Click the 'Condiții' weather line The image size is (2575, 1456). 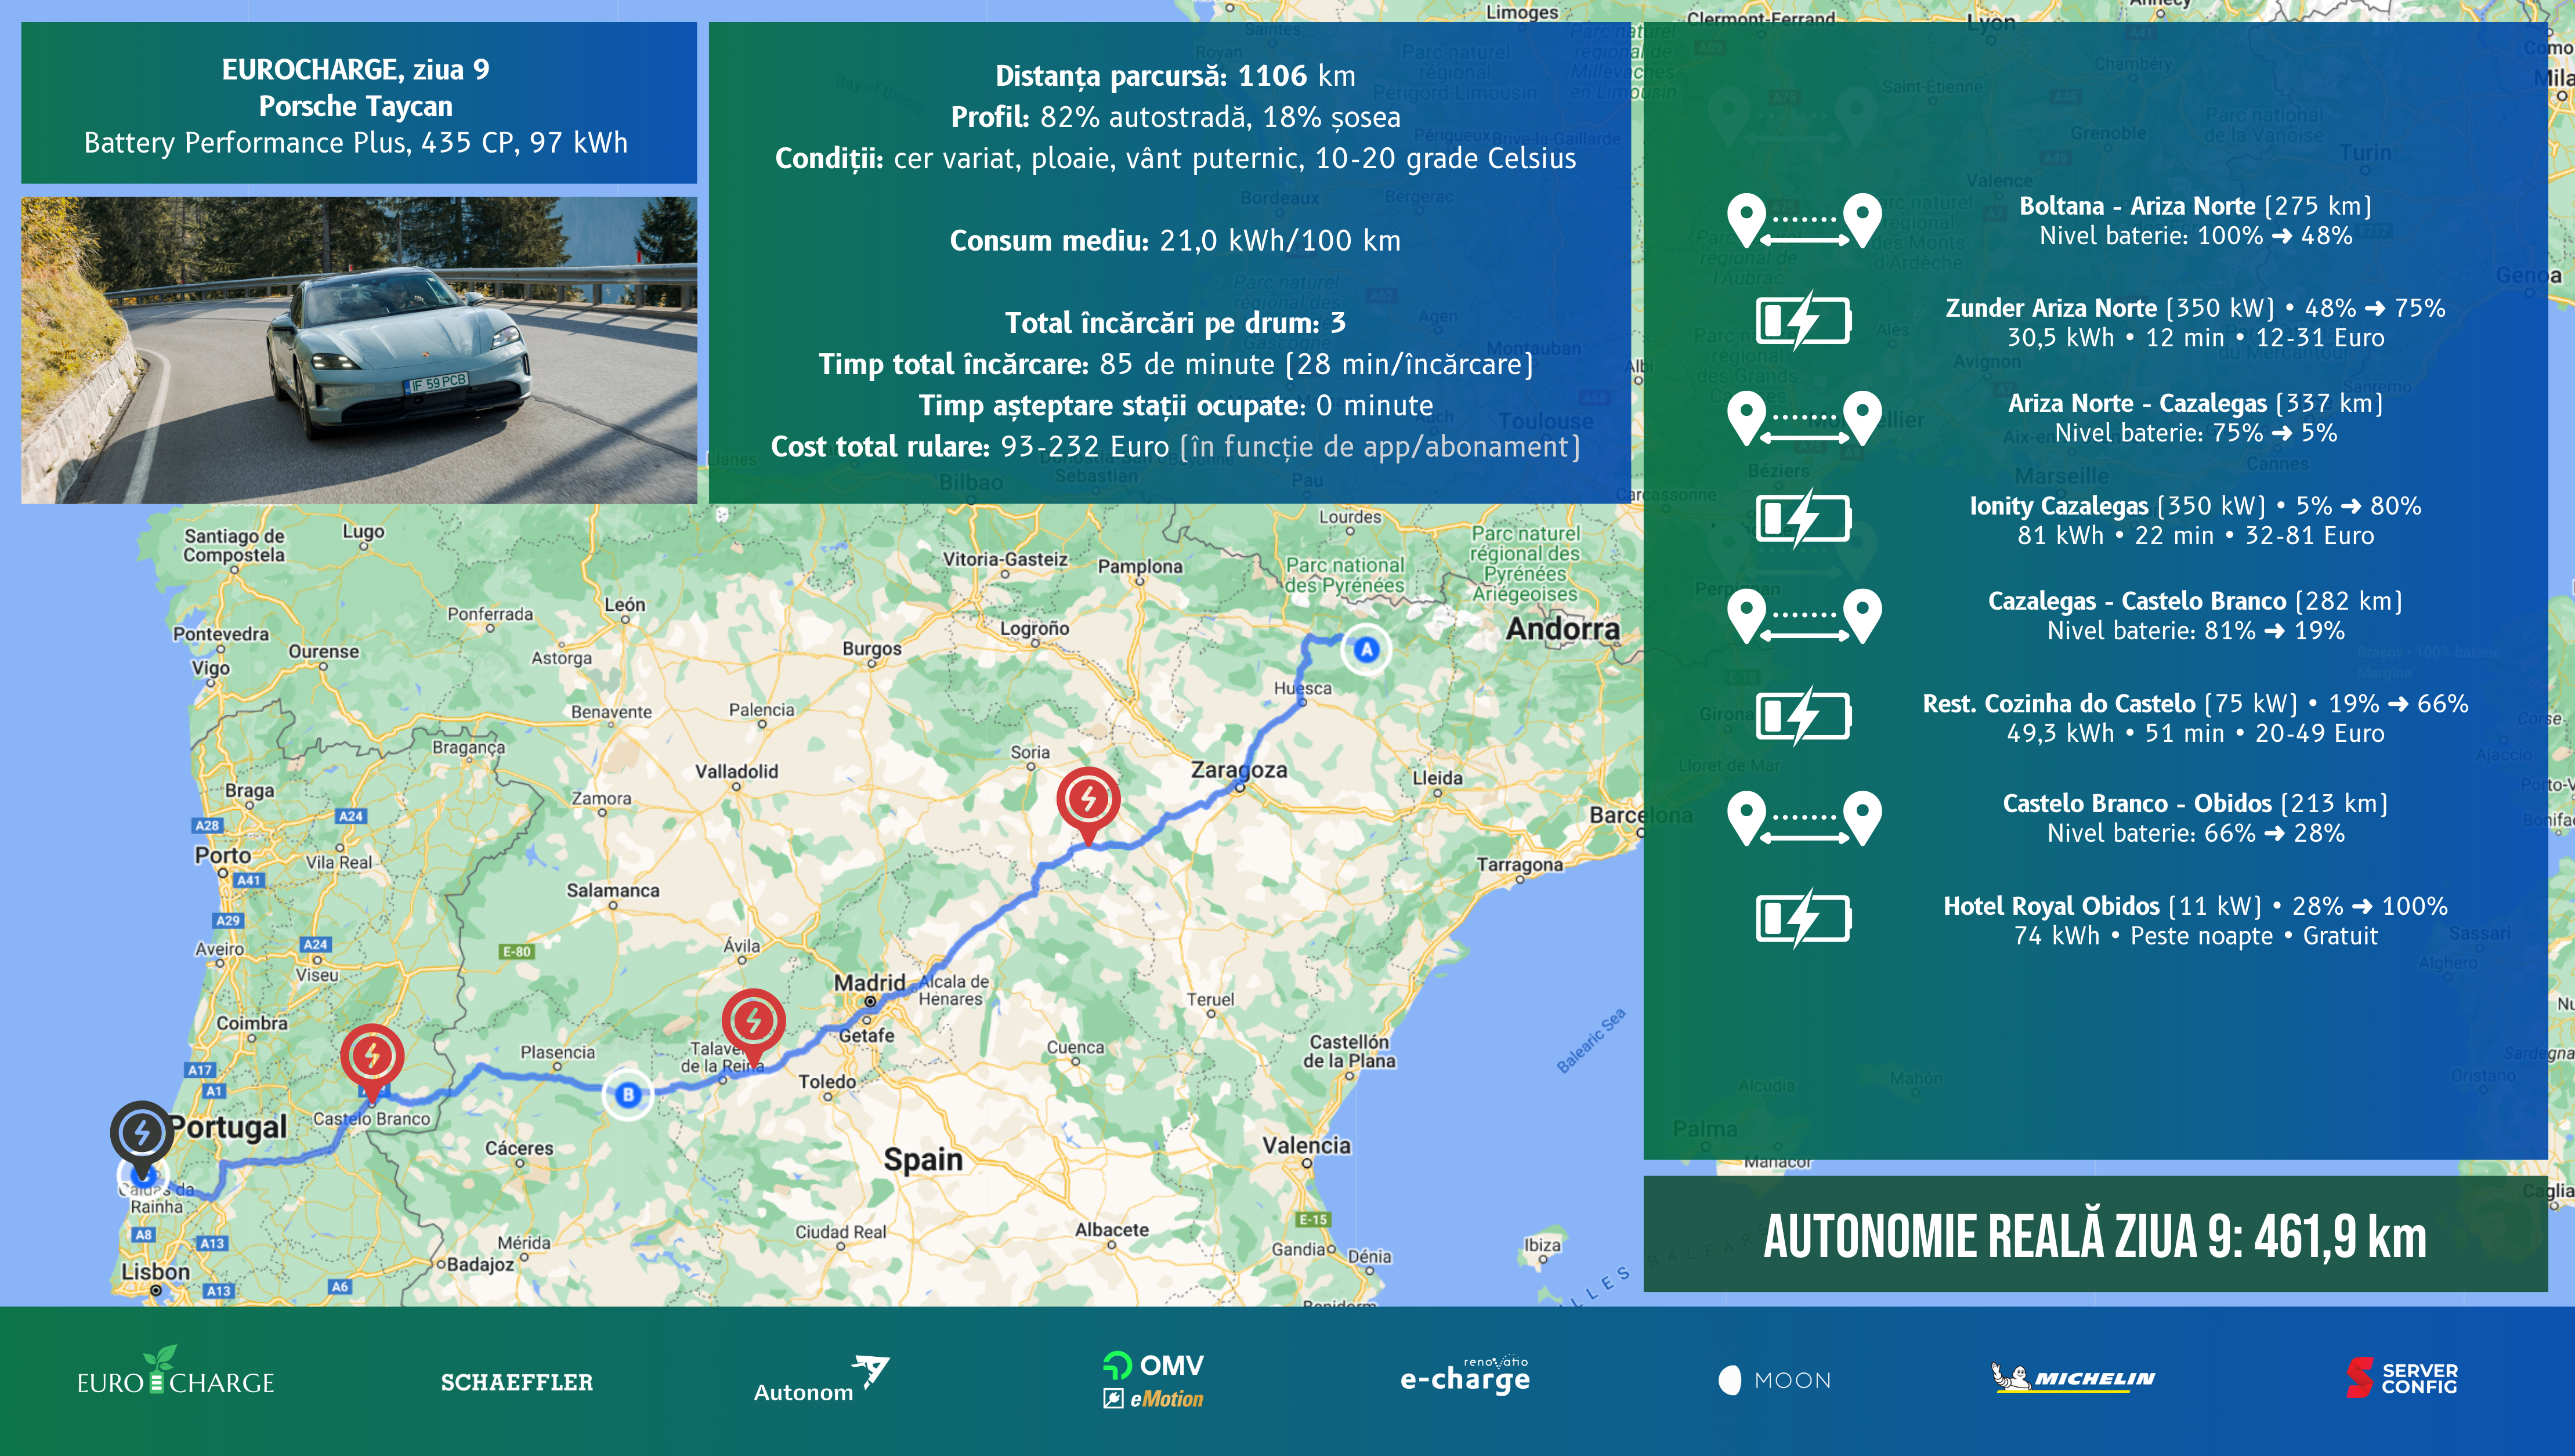[x=1175, y=158]
